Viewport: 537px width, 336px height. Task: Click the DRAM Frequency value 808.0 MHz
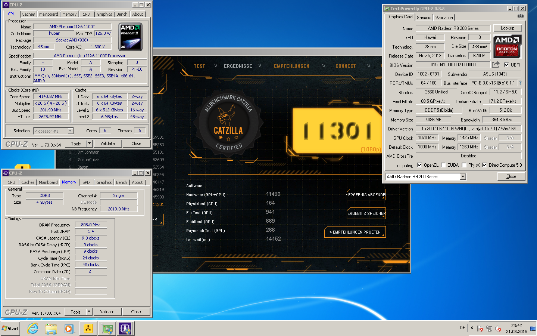[x=91, y=225]
